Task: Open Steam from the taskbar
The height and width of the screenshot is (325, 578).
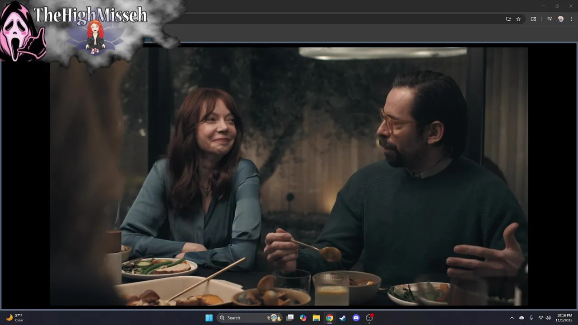Action: tap(343, 318)
